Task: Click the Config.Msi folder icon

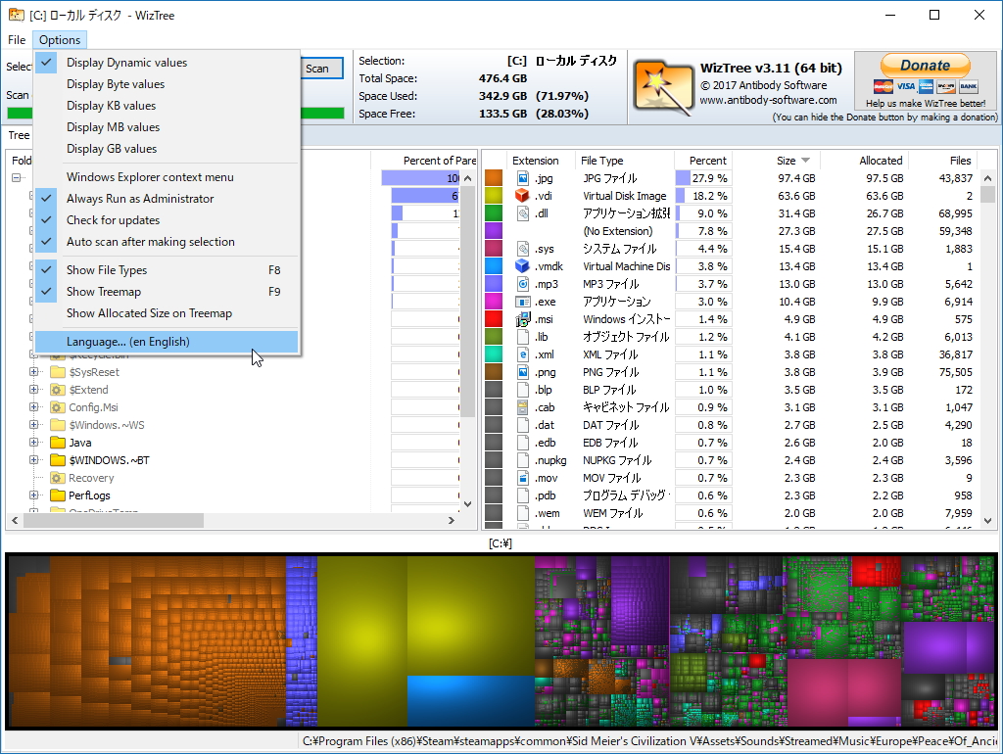Action: point(58,407)
